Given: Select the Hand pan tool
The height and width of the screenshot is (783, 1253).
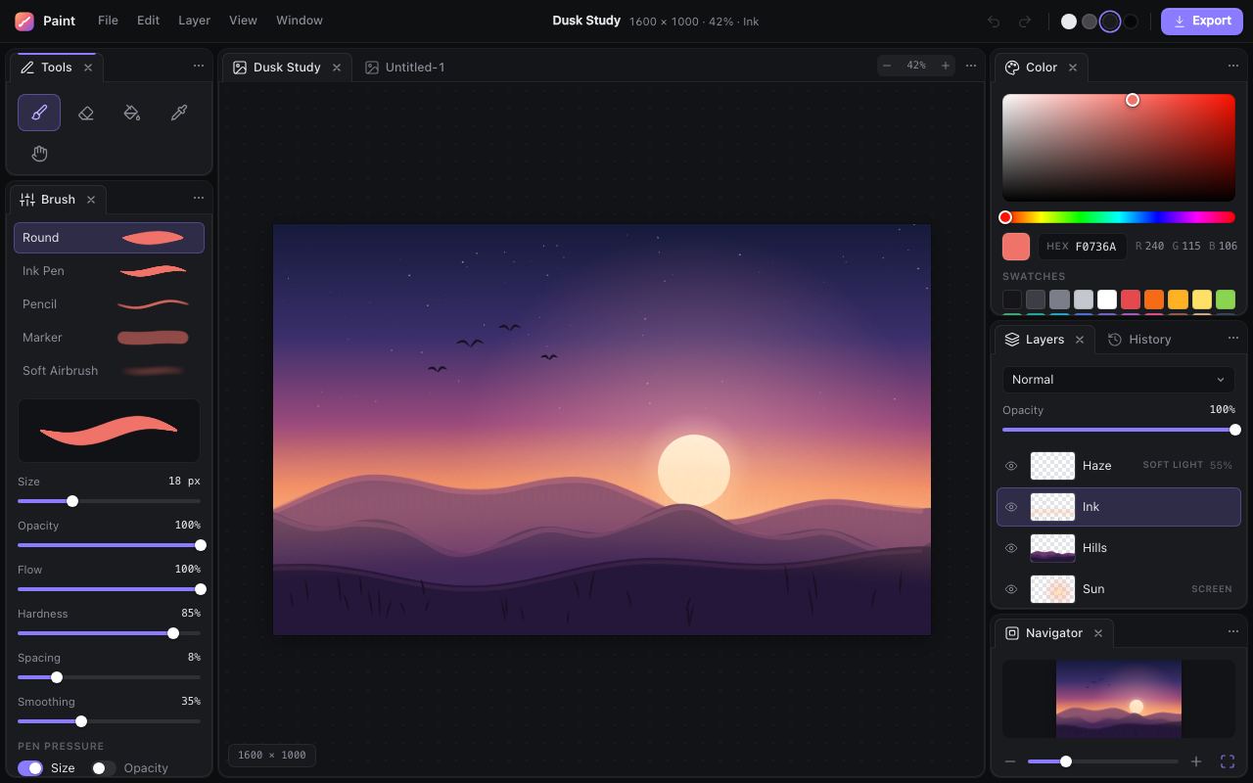Looking at the screenshot, I should 39,154.
